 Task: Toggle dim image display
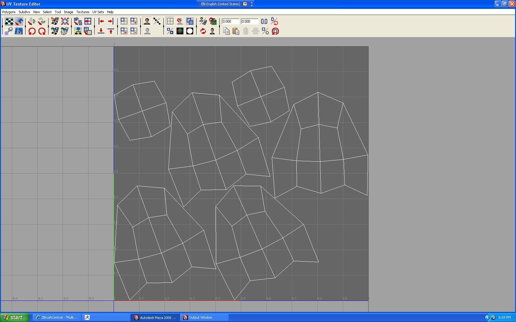[x=147, y=31]
